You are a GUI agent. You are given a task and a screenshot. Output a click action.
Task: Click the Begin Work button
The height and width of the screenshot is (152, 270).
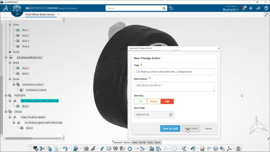191,129
